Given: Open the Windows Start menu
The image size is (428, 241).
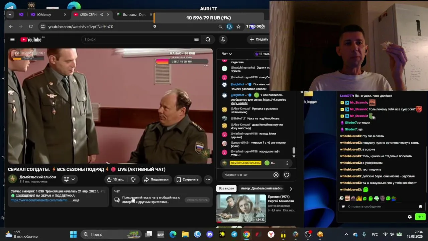Looking at the screenshot, I should (x=74, y=234).
